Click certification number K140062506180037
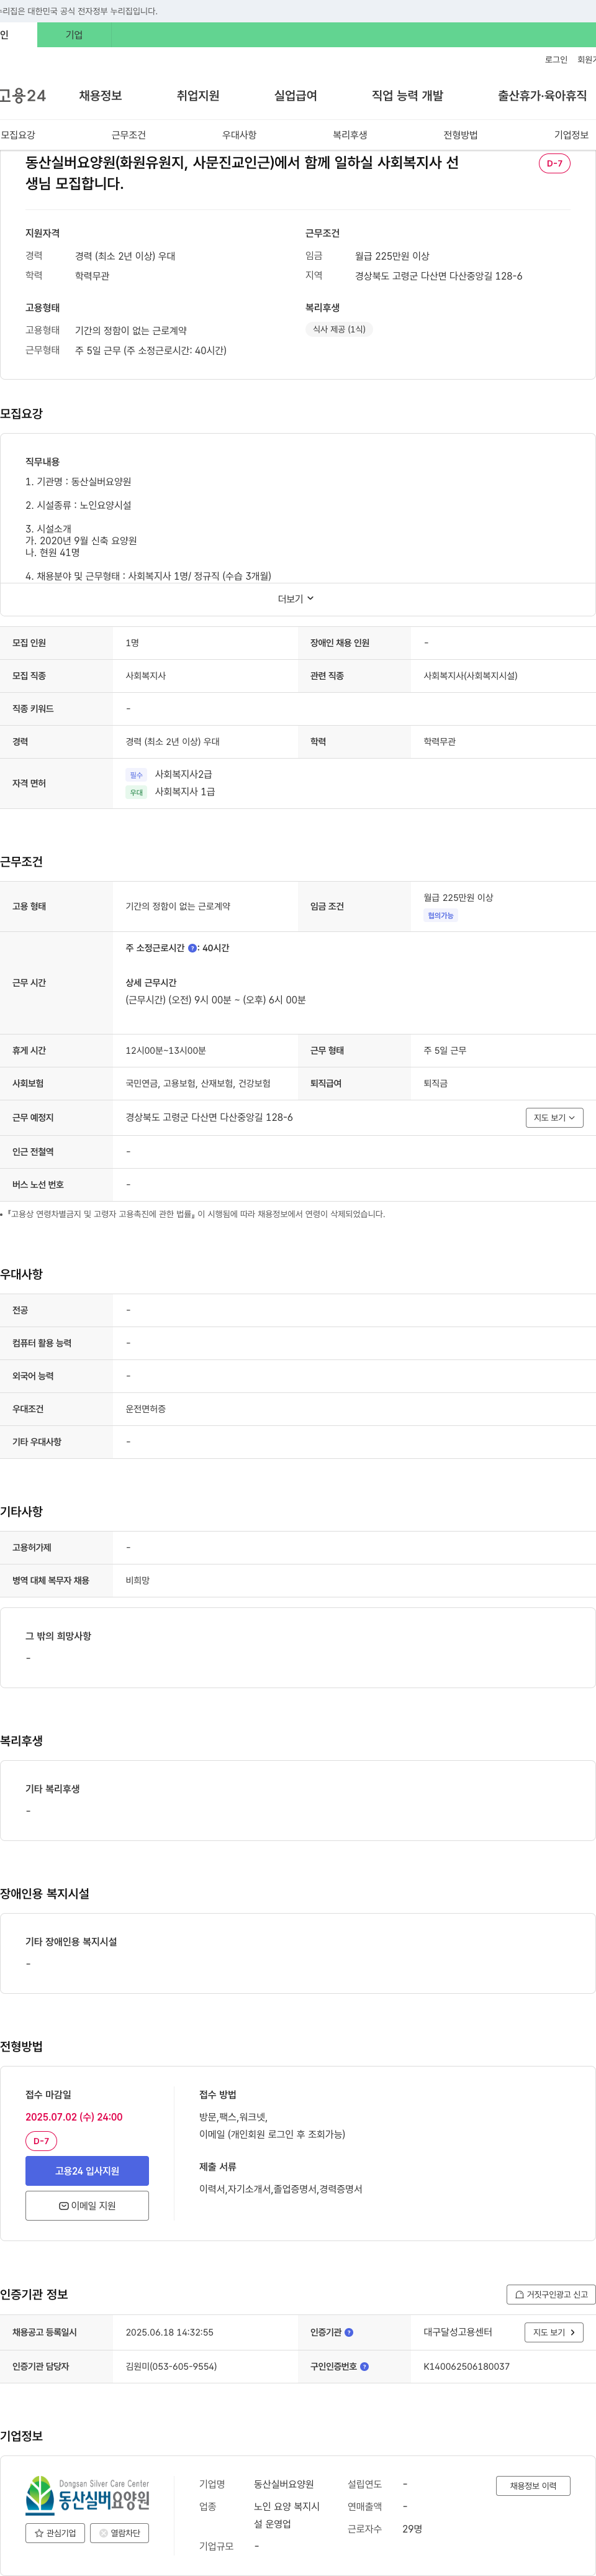 coord(466,2367)
